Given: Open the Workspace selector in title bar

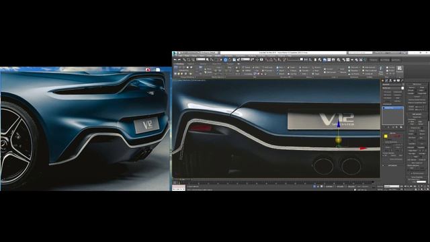Looking at the screenshot, I should tap(210, 52).
